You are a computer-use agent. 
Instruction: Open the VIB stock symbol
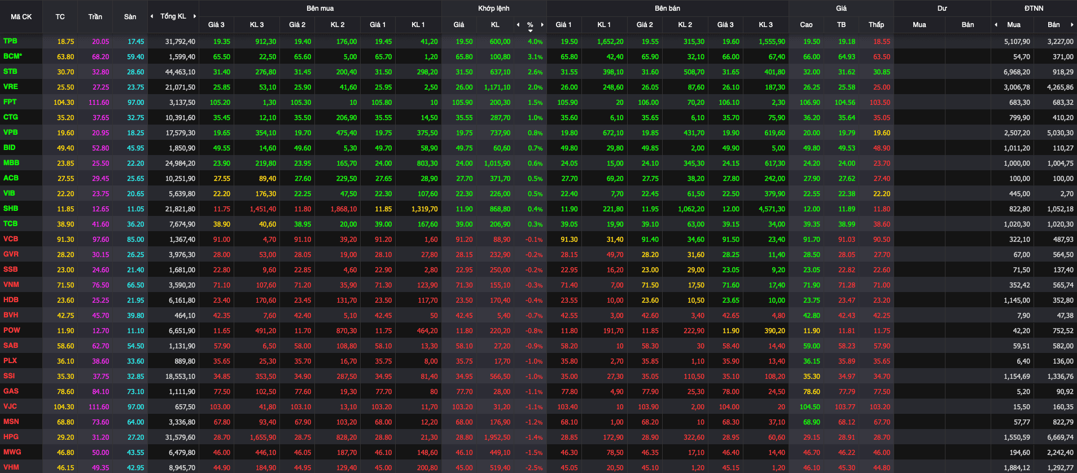point(9,193)
